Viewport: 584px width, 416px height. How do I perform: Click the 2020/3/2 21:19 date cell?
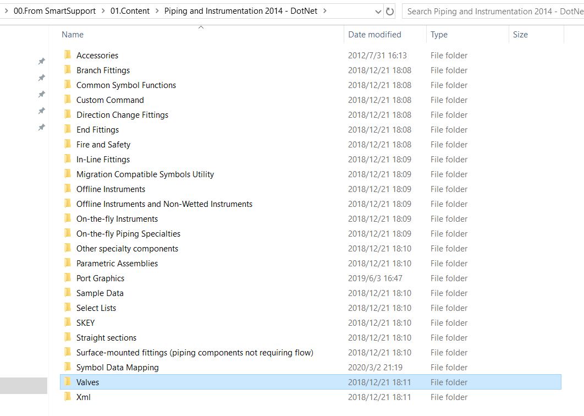pyautogui.click(x=375, y=368)
